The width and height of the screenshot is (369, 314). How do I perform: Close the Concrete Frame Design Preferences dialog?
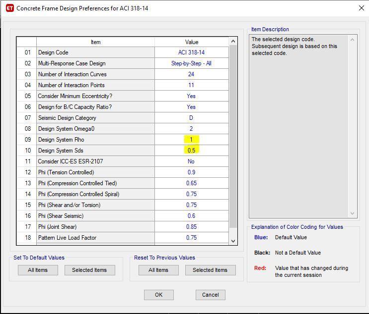361,8
